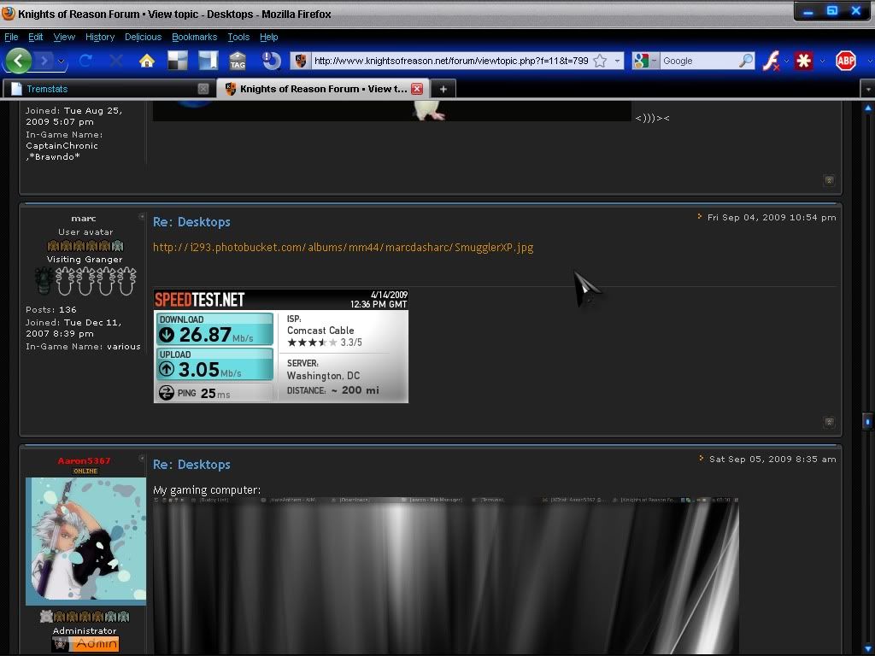This screenshot has height=656, width=875.
Task: Click the TAG toolbar icon
Action: tap(238, 61)
